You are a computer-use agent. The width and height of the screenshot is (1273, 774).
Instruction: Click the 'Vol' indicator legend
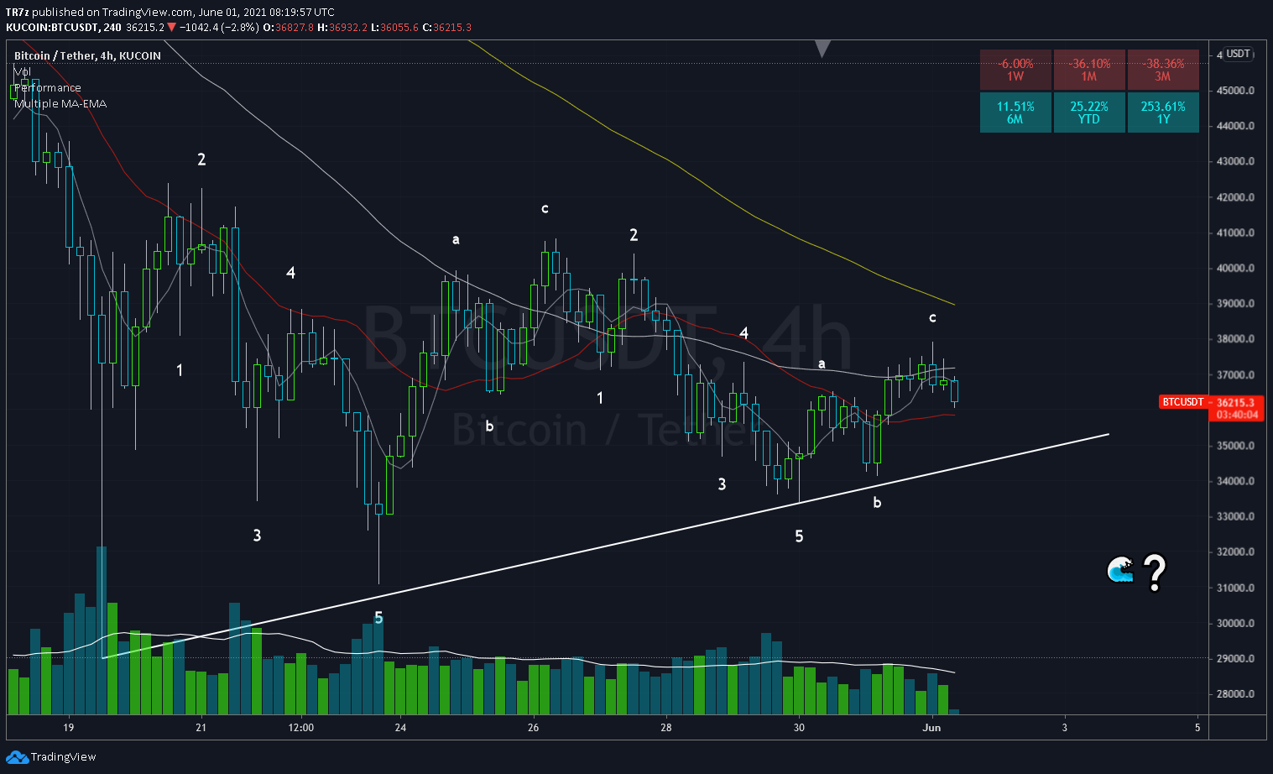pyautogui.click(x=22, y=71)
